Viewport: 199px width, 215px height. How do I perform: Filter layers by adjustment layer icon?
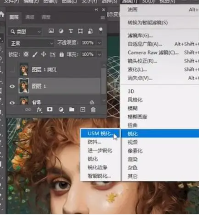tap(61, 31)
